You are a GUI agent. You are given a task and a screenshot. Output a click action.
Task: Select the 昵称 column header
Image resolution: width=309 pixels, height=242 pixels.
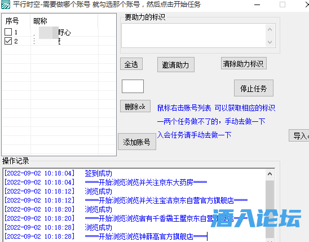[x=64, y=21]
